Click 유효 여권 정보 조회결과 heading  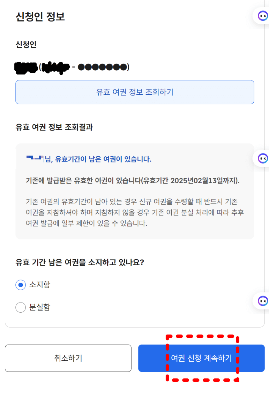pos(54,127)
